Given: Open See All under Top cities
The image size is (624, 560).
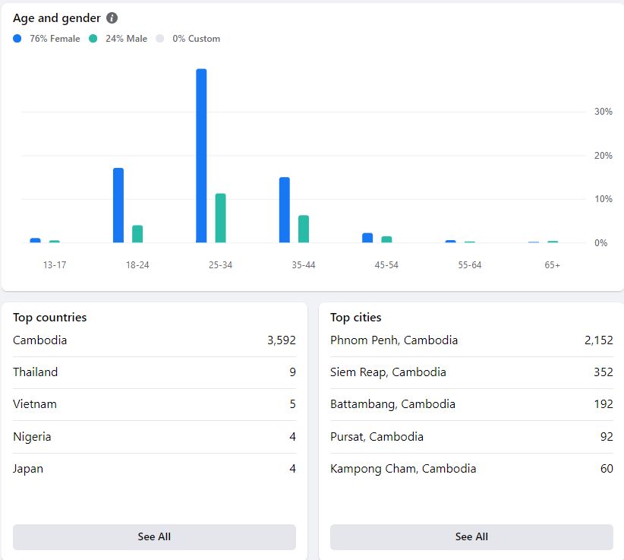Looking at the screenshot, I should coord(471,537).
